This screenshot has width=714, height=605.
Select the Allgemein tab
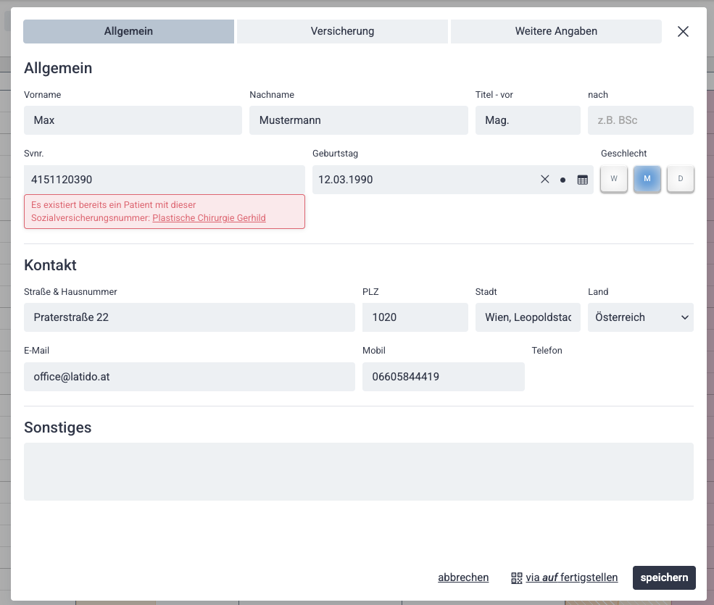128,31
